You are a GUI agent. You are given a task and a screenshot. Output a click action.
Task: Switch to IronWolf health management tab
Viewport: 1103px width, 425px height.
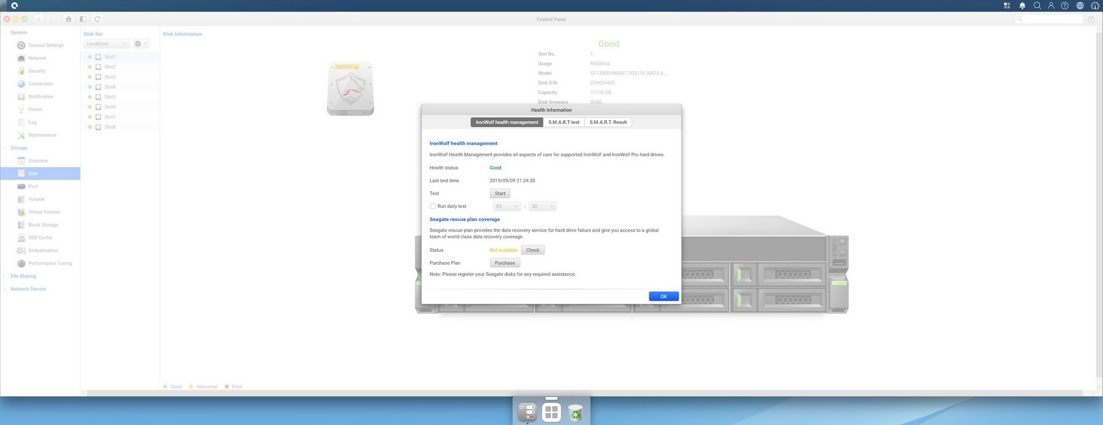(x=507, y=122)
